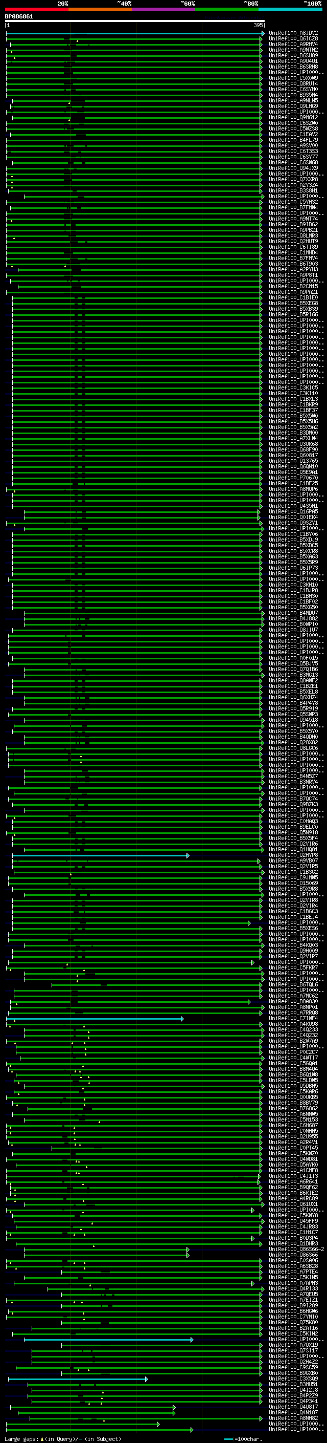327x1443 pixels.
Task: Choose the UniRef100_C6SY77 label
Action: (x=293, y=157)
